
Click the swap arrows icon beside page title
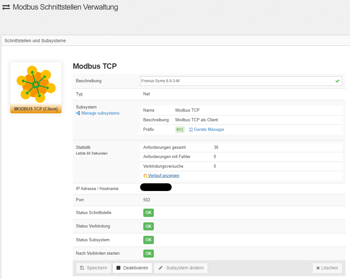point(6,7)
